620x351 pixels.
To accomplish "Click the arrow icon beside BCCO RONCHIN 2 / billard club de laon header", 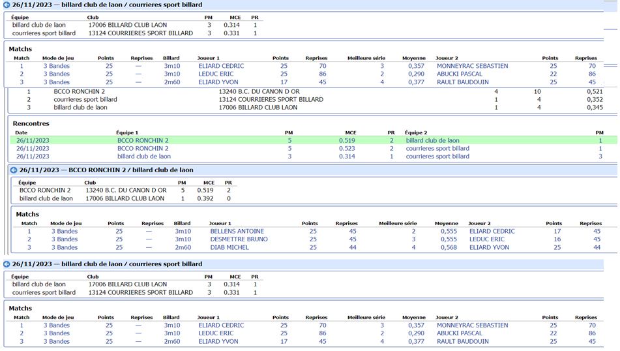I will click(14, 170).
